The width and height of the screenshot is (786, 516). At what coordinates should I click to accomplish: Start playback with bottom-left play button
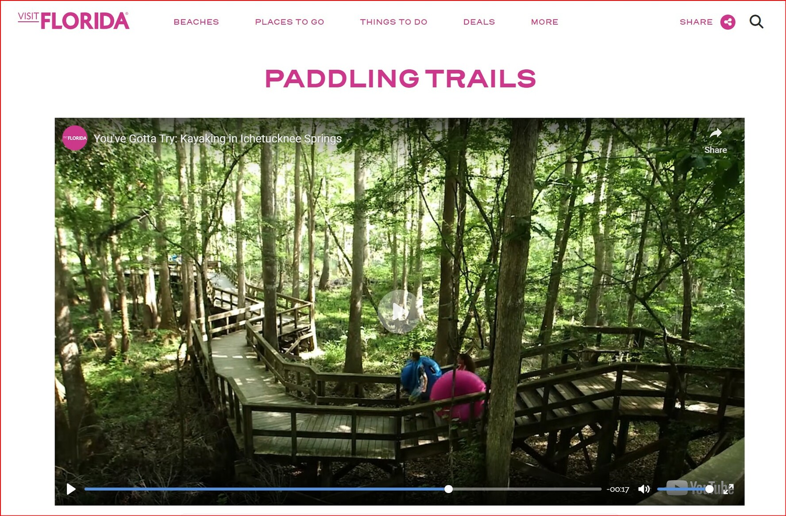71,489
